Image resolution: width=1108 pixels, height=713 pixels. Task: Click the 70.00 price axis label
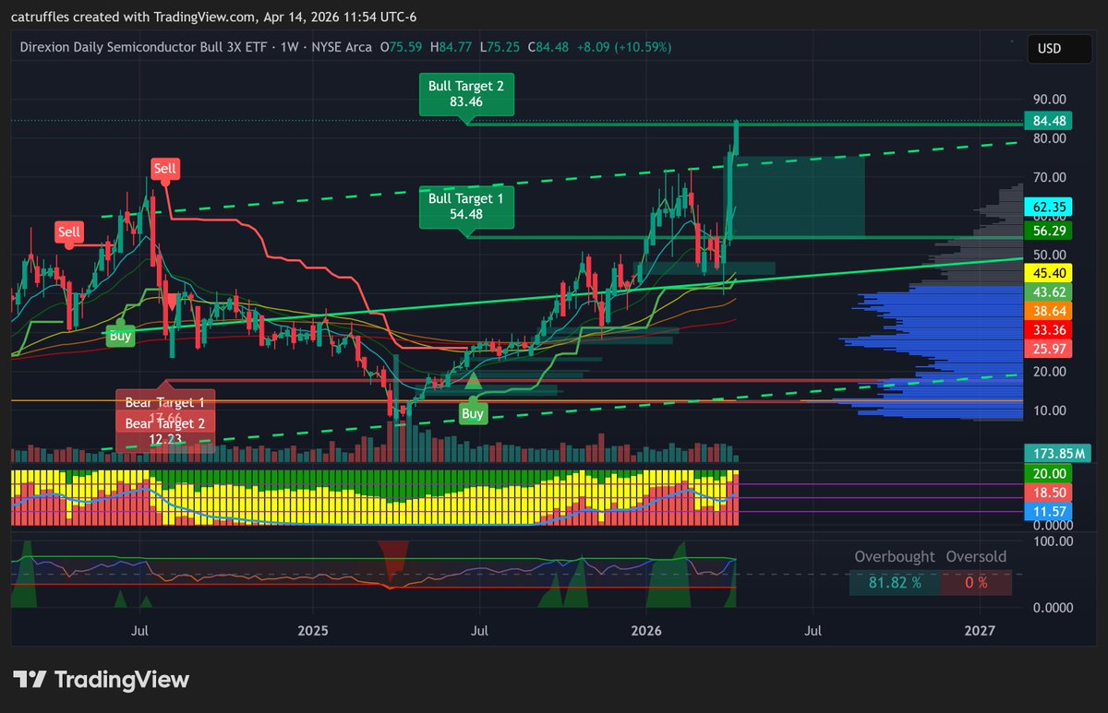(x=1050, y=177)
